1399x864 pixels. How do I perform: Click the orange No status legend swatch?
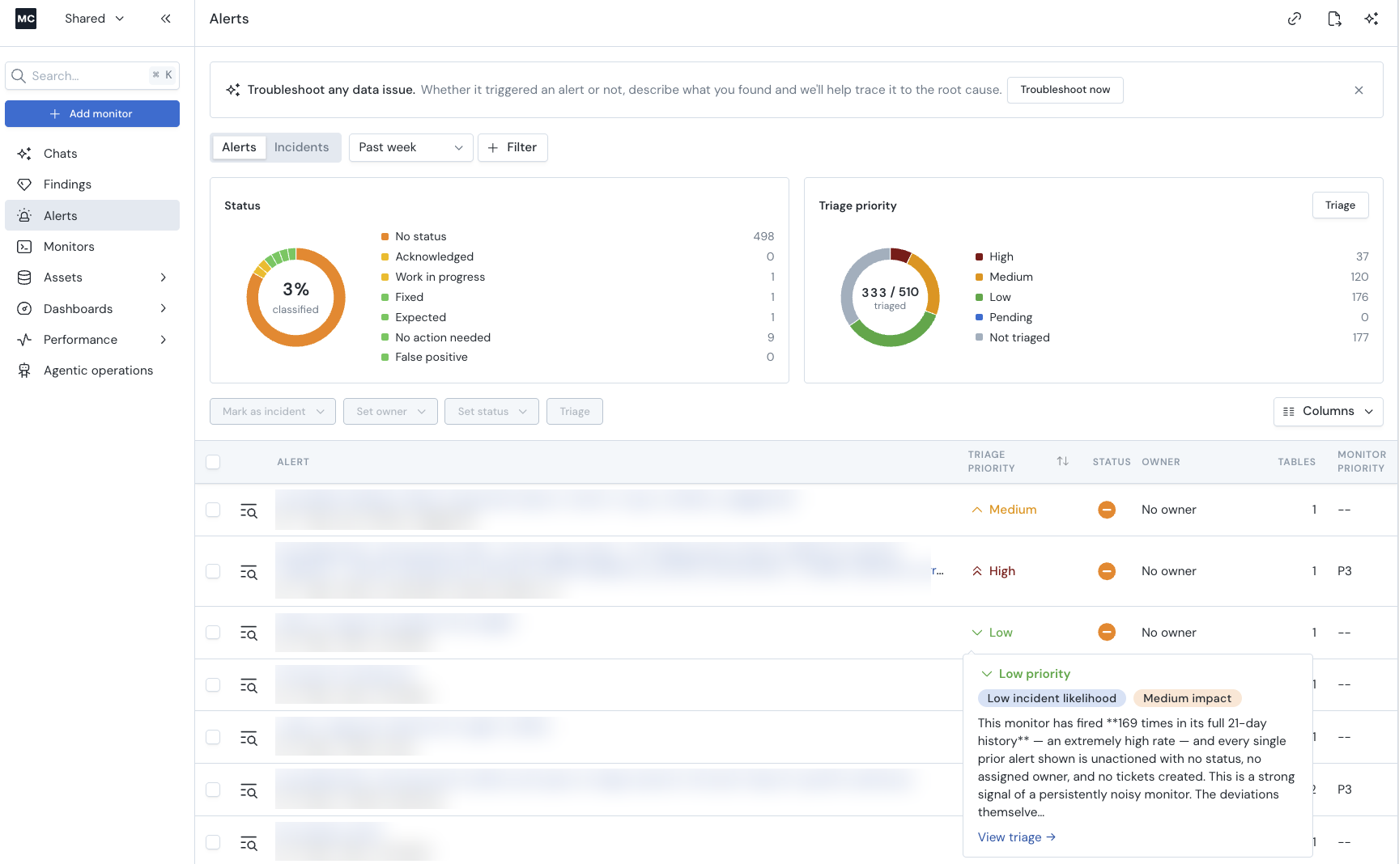(x=385, y=237)
